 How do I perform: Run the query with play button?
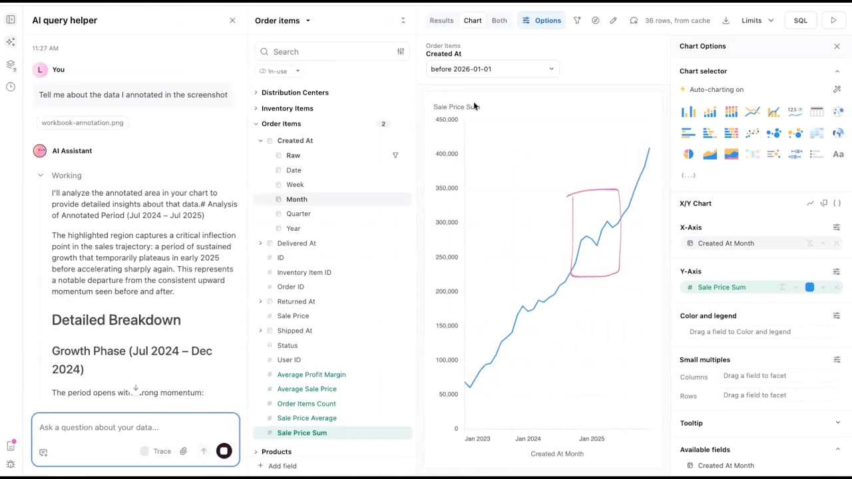coord(833,21)
